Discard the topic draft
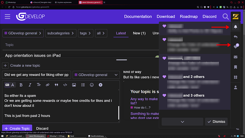The height and width of the screenshot is (138, 245). pos(42,128)
